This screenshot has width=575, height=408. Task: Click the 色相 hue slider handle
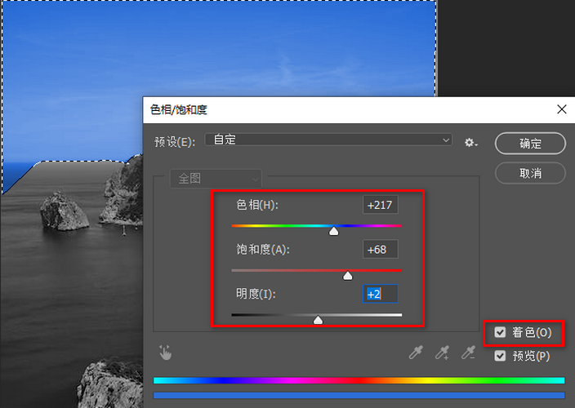click(x=333, y=232)
